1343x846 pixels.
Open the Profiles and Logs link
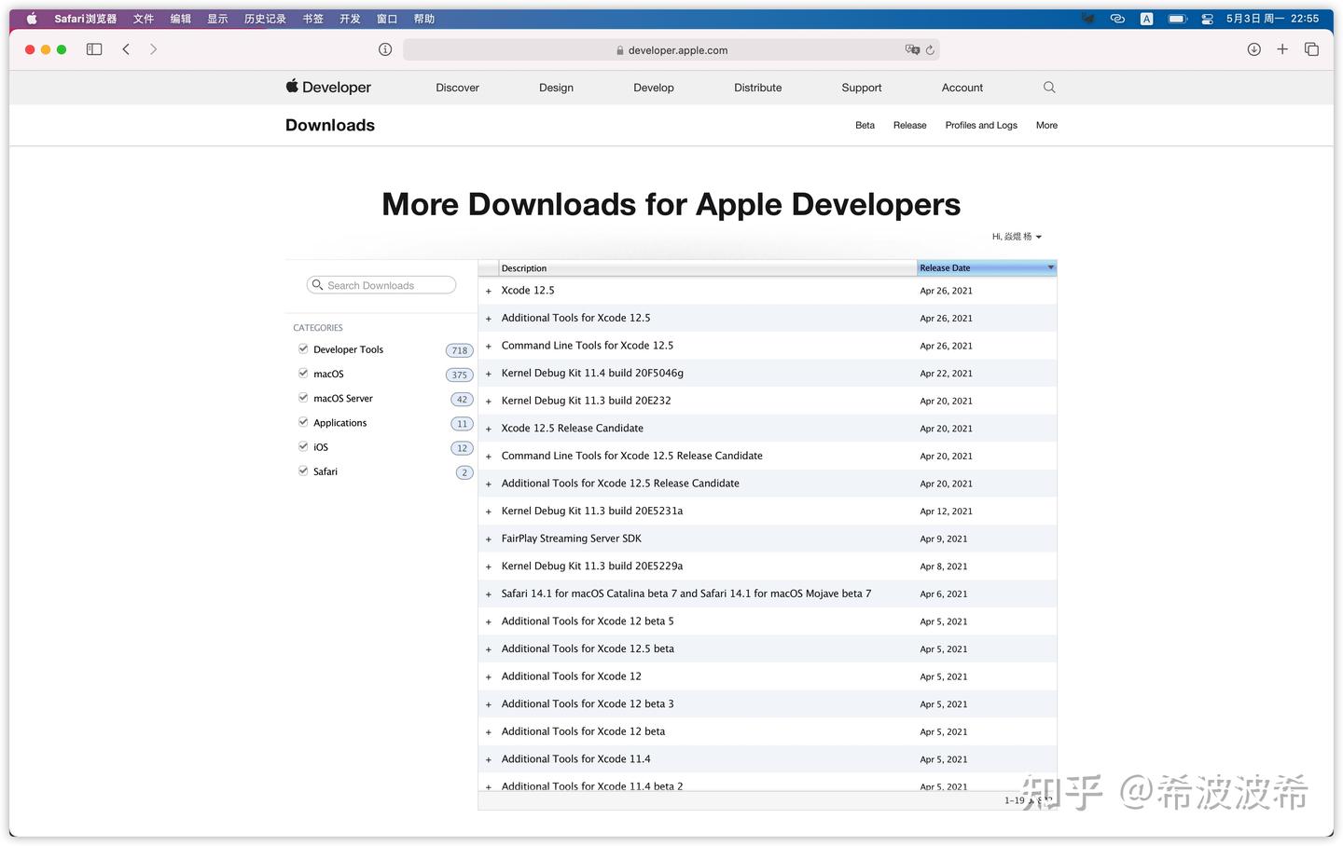pyautogui.click(x=980, y=125)
